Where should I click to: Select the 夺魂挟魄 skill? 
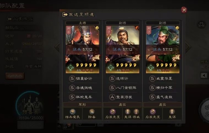pos(81,88)
